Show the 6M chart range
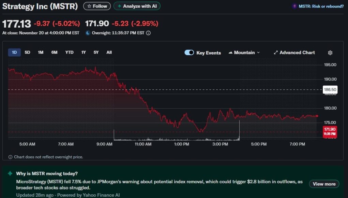 [x=54, y=52]
